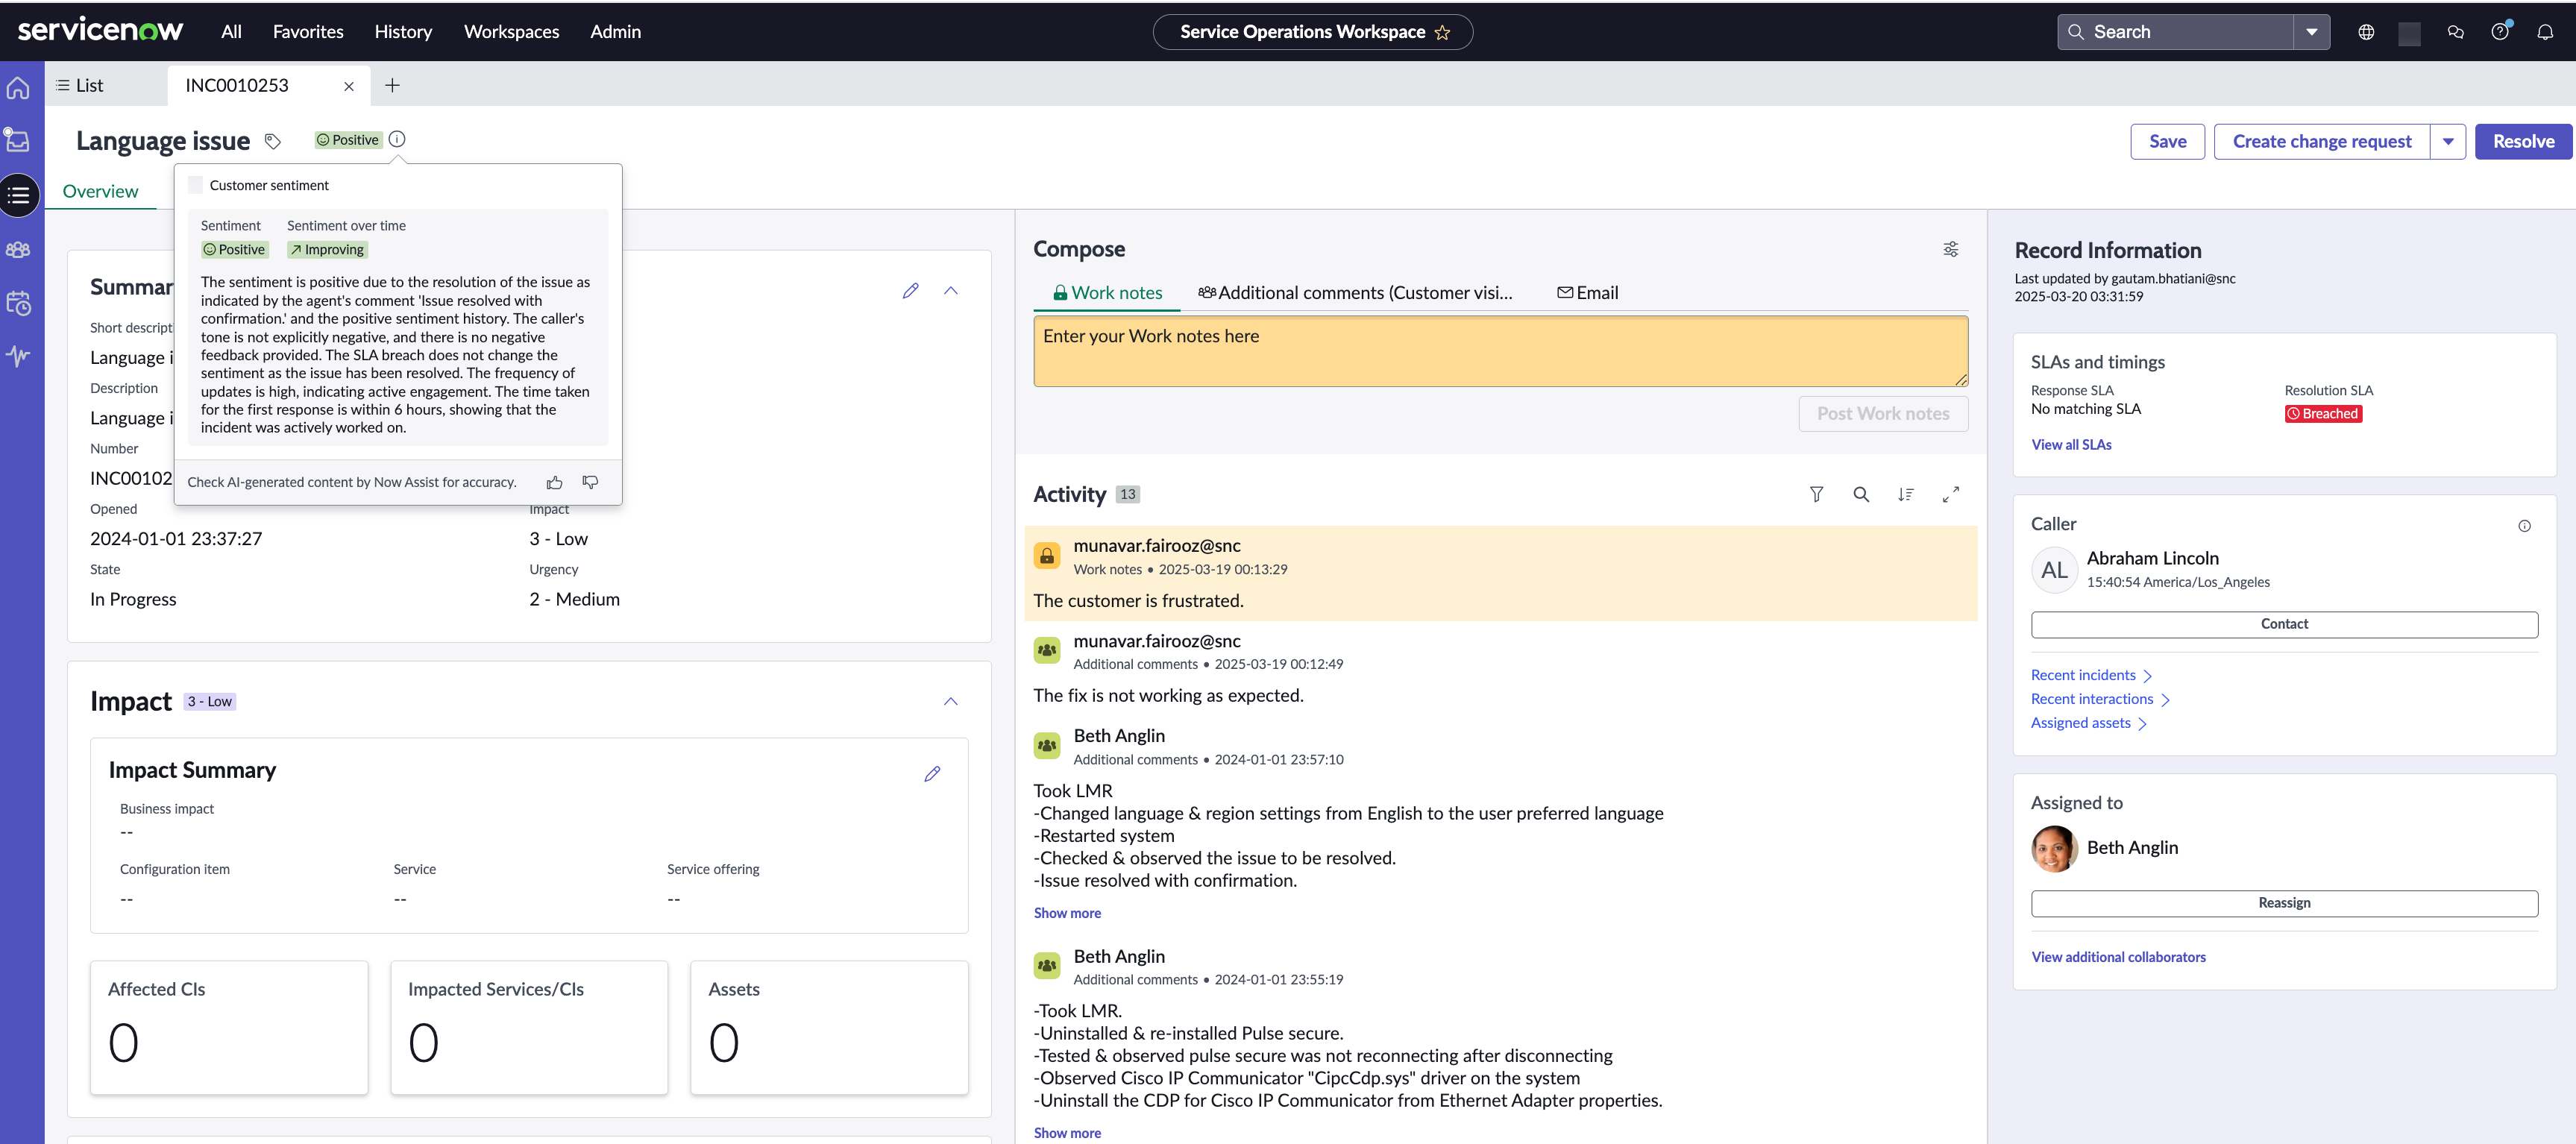Open notifications bell icon
Viewport: 2576px width, 1144px height.
tap(2545, 32)
